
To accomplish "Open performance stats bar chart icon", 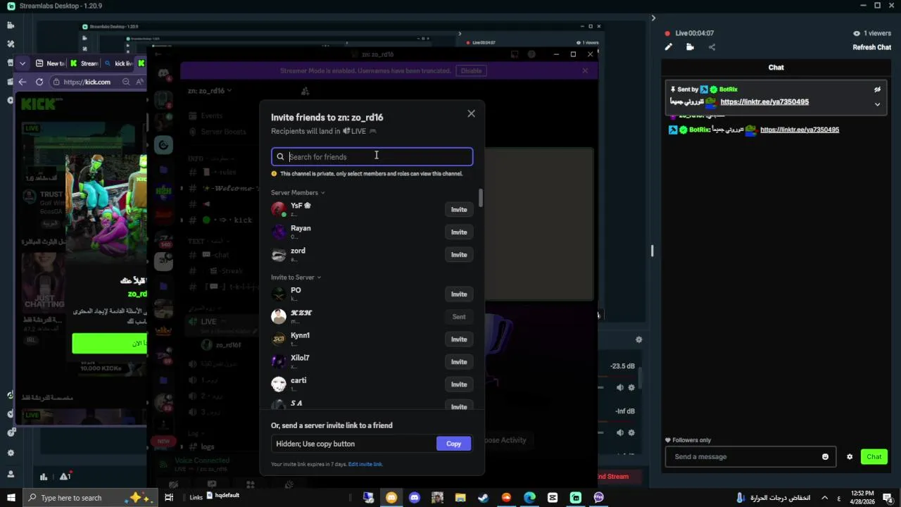I will 44,476.
